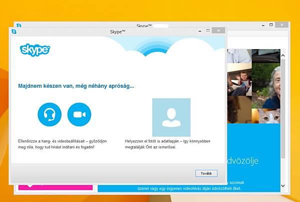Click the text 'Helyezzen el fotót is adatlapján'
Image resolution: width=300 pixels, height=202 pixels.
tap(151, 141)
